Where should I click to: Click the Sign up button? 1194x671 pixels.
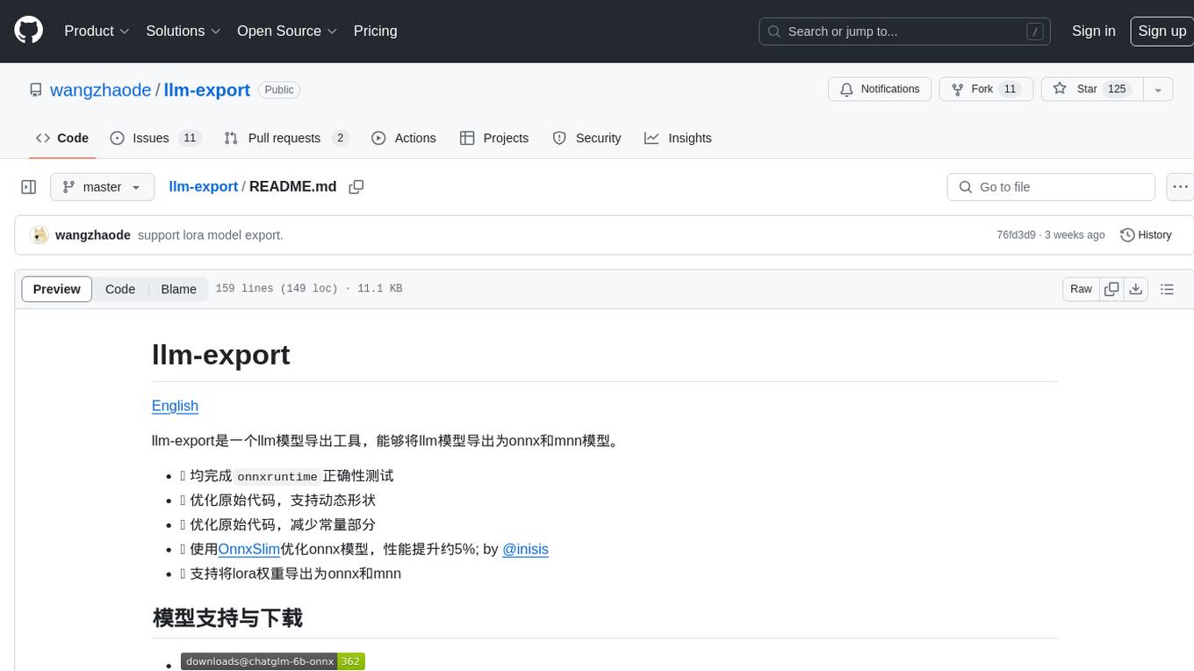coord(1162,31)
